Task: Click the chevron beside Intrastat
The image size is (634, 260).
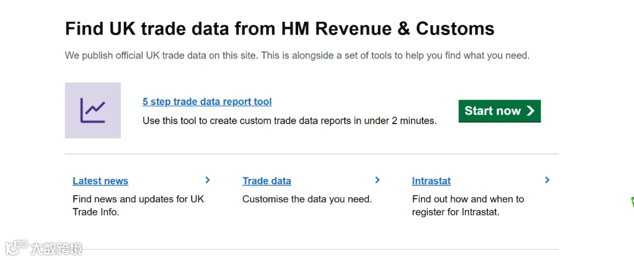Action: (547, 180)
